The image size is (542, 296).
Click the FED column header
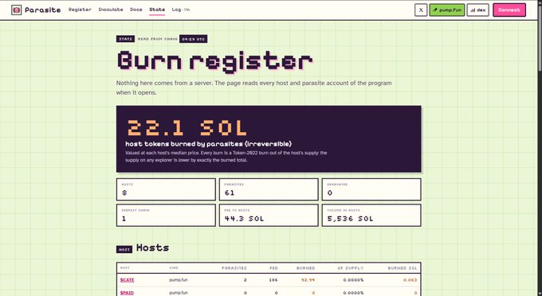(x=273, y=268)
